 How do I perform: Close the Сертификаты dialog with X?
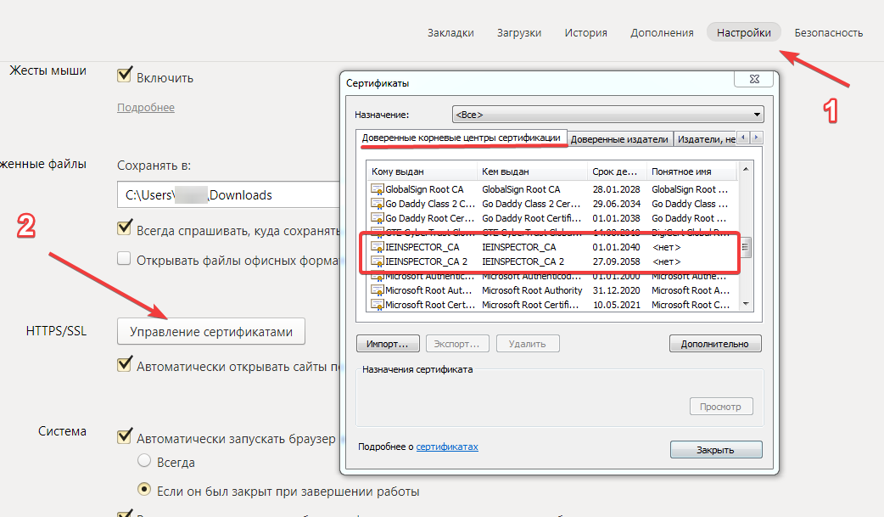[753, 79]
